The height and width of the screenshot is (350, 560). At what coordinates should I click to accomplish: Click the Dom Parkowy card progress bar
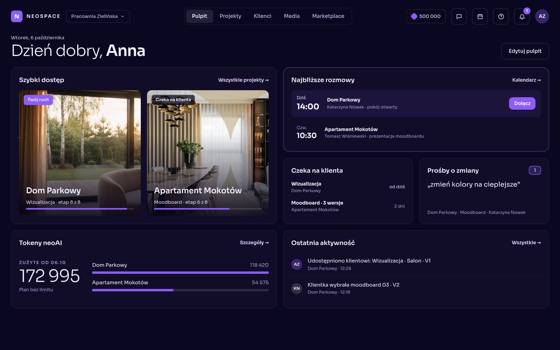[80, 209]
